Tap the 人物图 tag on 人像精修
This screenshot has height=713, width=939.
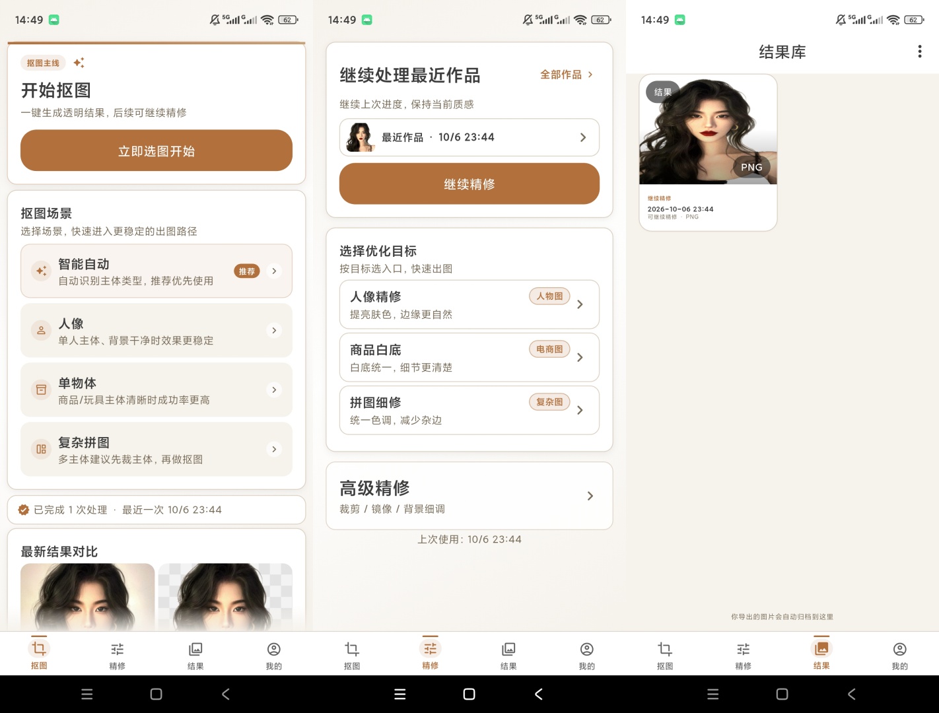pos(549,296)
